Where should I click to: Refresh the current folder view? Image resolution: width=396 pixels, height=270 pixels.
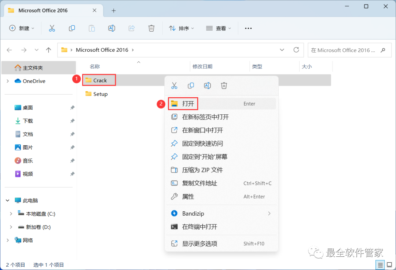(296, 50)
